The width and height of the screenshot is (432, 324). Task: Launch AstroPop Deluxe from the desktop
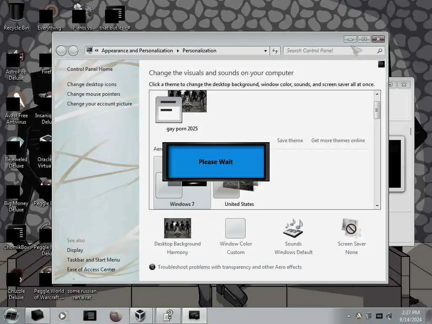(x=16, y=66)
